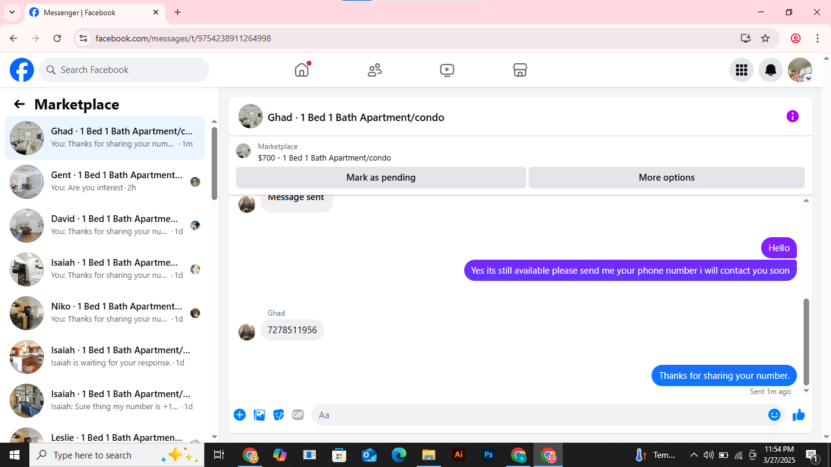The height and width of the screenshot is (467, 831).
Task: Click the chat list scrollbar
Action: coord(214,163)
